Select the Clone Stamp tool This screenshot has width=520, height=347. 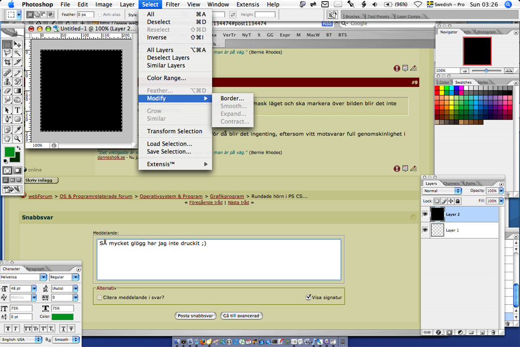pyautogui.click(x=7, y=82)
